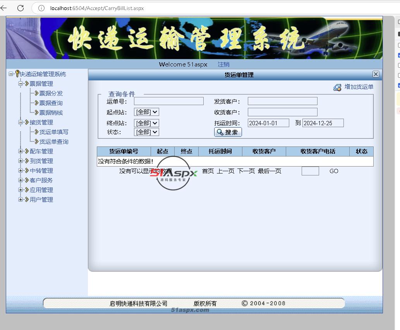400x330 pixels.
Task: Open 票据分发 in the tree
Action: 51,94
